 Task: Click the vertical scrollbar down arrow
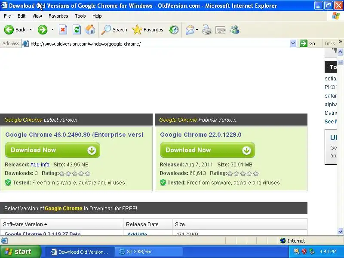coord(340,231)
